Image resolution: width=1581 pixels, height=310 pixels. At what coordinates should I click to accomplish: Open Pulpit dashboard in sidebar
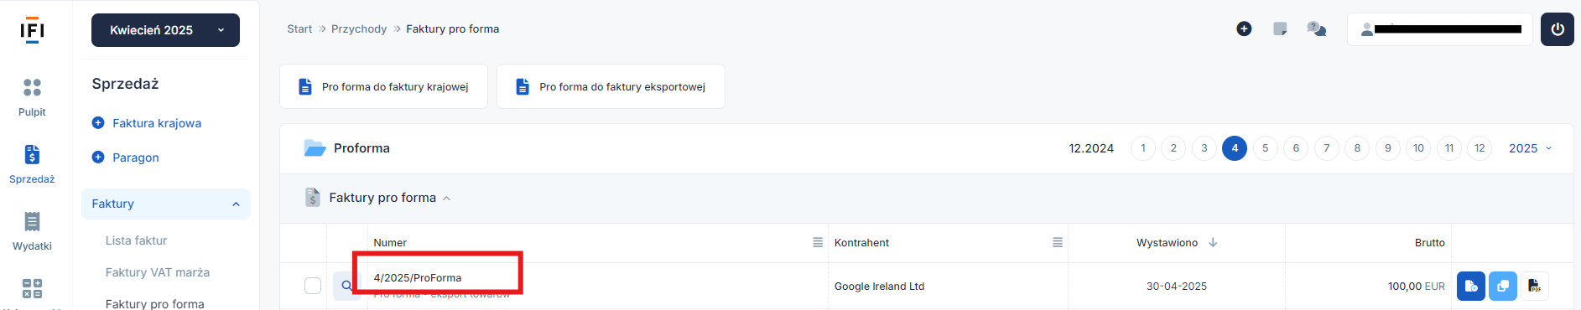point(32,97)
